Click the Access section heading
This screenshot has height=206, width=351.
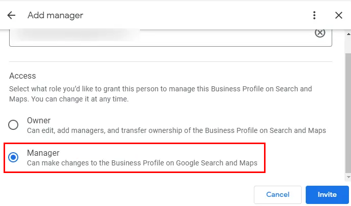point(22,76)
